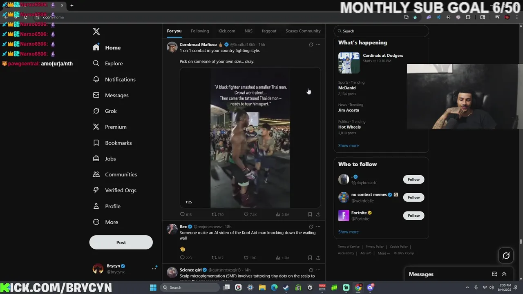Image resolution: width=523 pixels, height=294 pixels.
Task: Open Grok actions on Science girl post
Action: (311, 270)
